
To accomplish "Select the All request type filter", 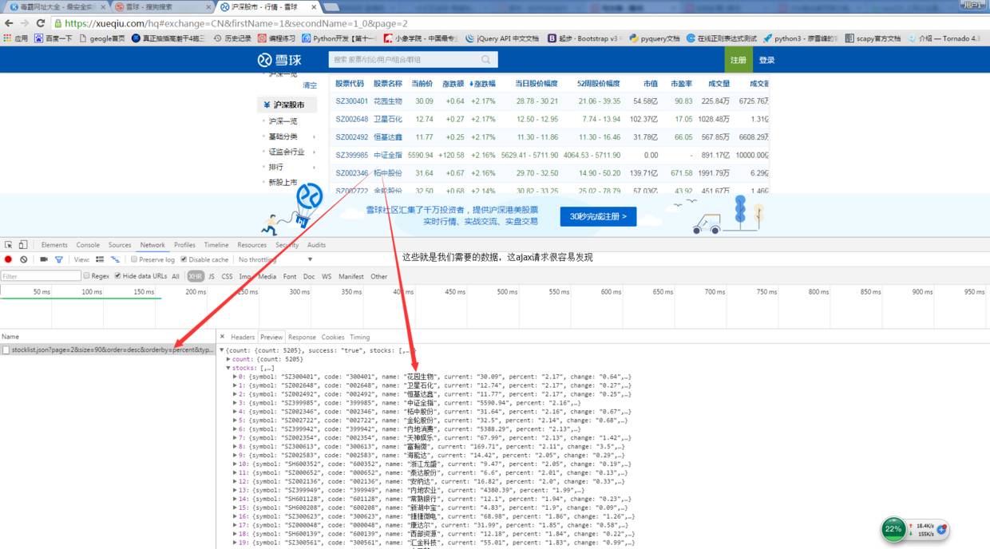I will click(x=176, y=277).
